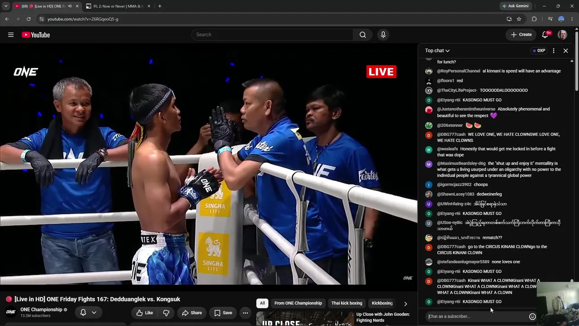
Task: Mute the live stream browser tab
Action: pyautogui.click(x=70, y=6)
